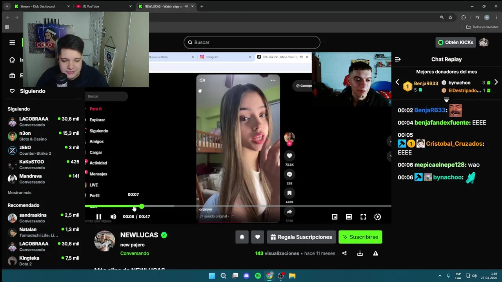Collapse the Chat Replay panel
The image size is (502, 282).
tap(398, 59)
